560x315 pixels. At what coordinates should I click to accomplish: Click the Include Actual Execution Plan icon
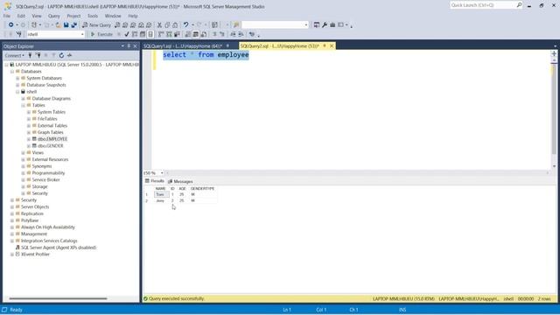(x=161, y=34)
